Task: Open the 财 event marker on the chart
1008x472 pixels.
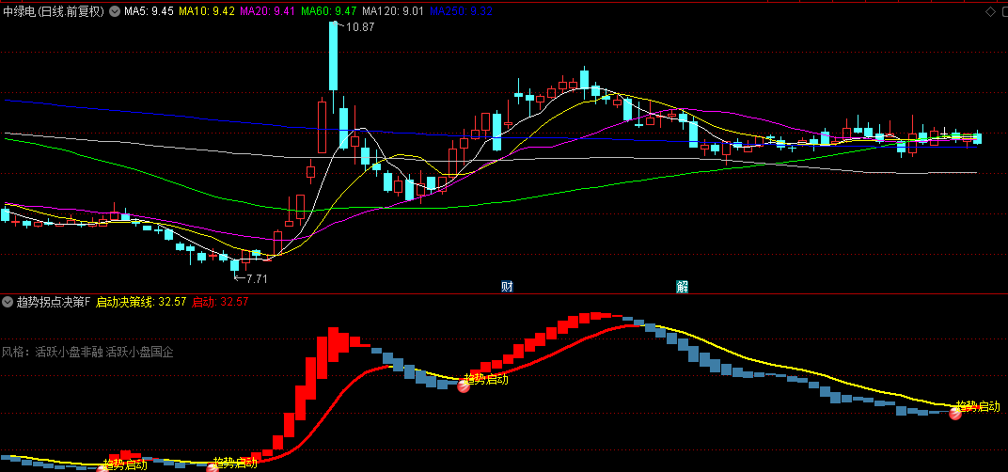Action: pos(507,287)
